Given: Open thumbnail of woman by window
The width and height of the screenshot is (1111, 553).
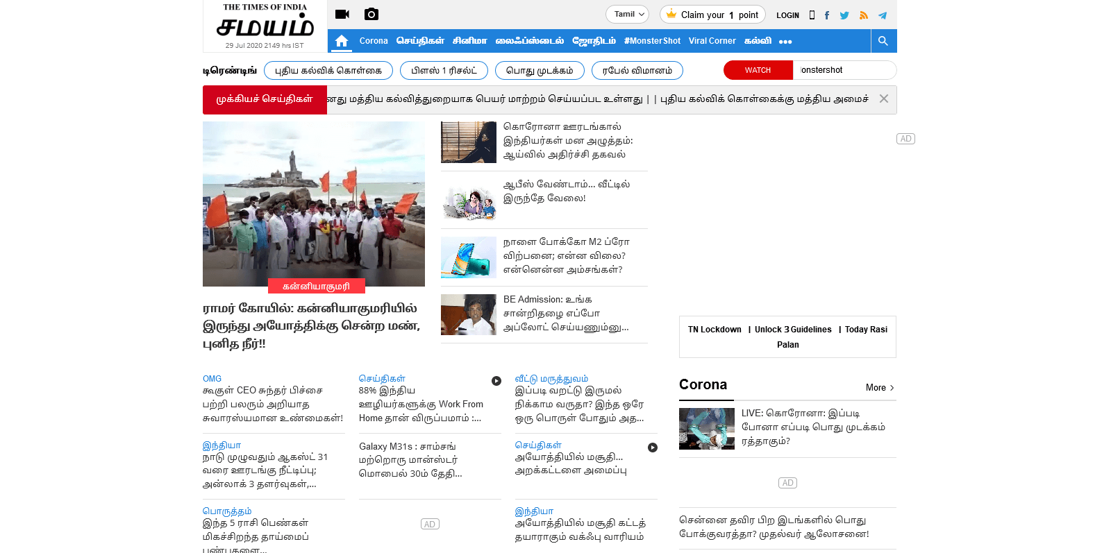Looking at the screenshot, I should point(469,142).
